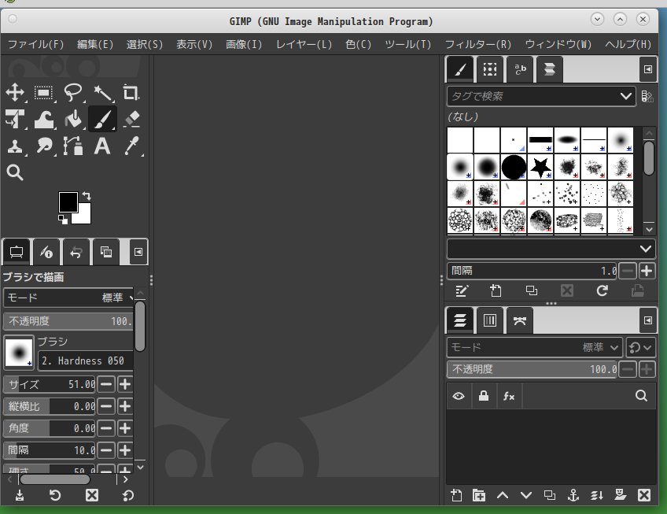
Task: Select the Free Select lasso tool
Action: coord(72,92)
